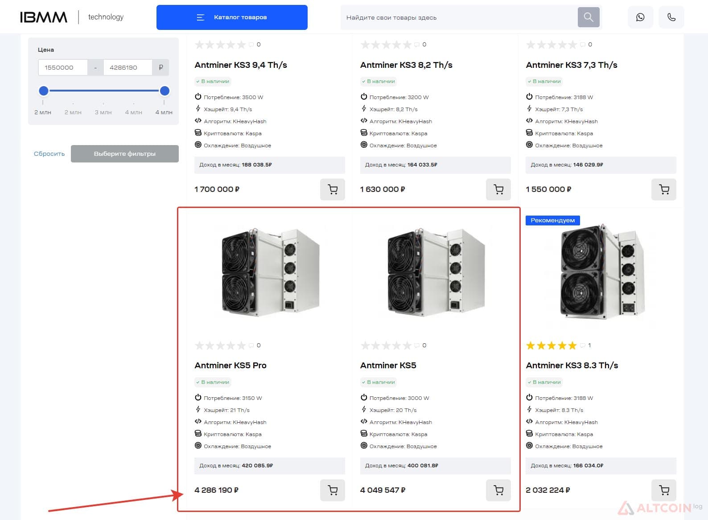
Task: Click the Выберите фильтры button
Action: coord(125,154)
